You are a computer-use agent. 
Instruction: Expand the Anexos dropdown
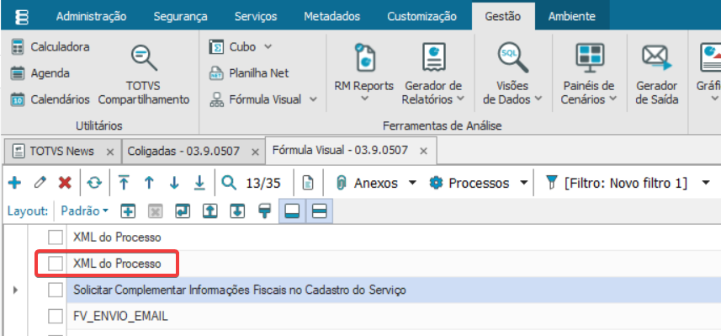pyautogui.click(x=412, y=184)
